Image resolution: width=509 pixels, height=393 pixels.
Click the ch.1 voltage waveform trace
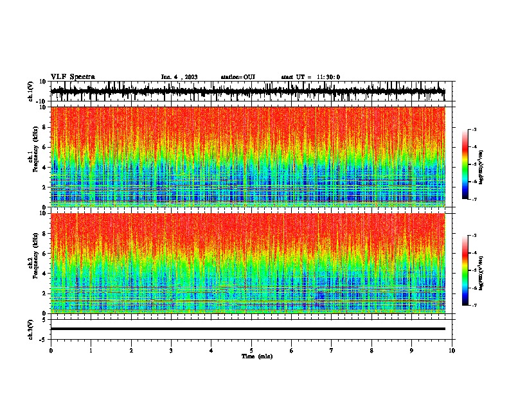pos(247,91)
